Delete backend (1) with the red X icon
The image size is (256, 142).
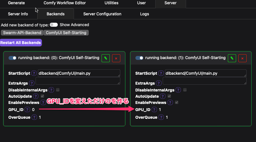[x=242, y=58]
